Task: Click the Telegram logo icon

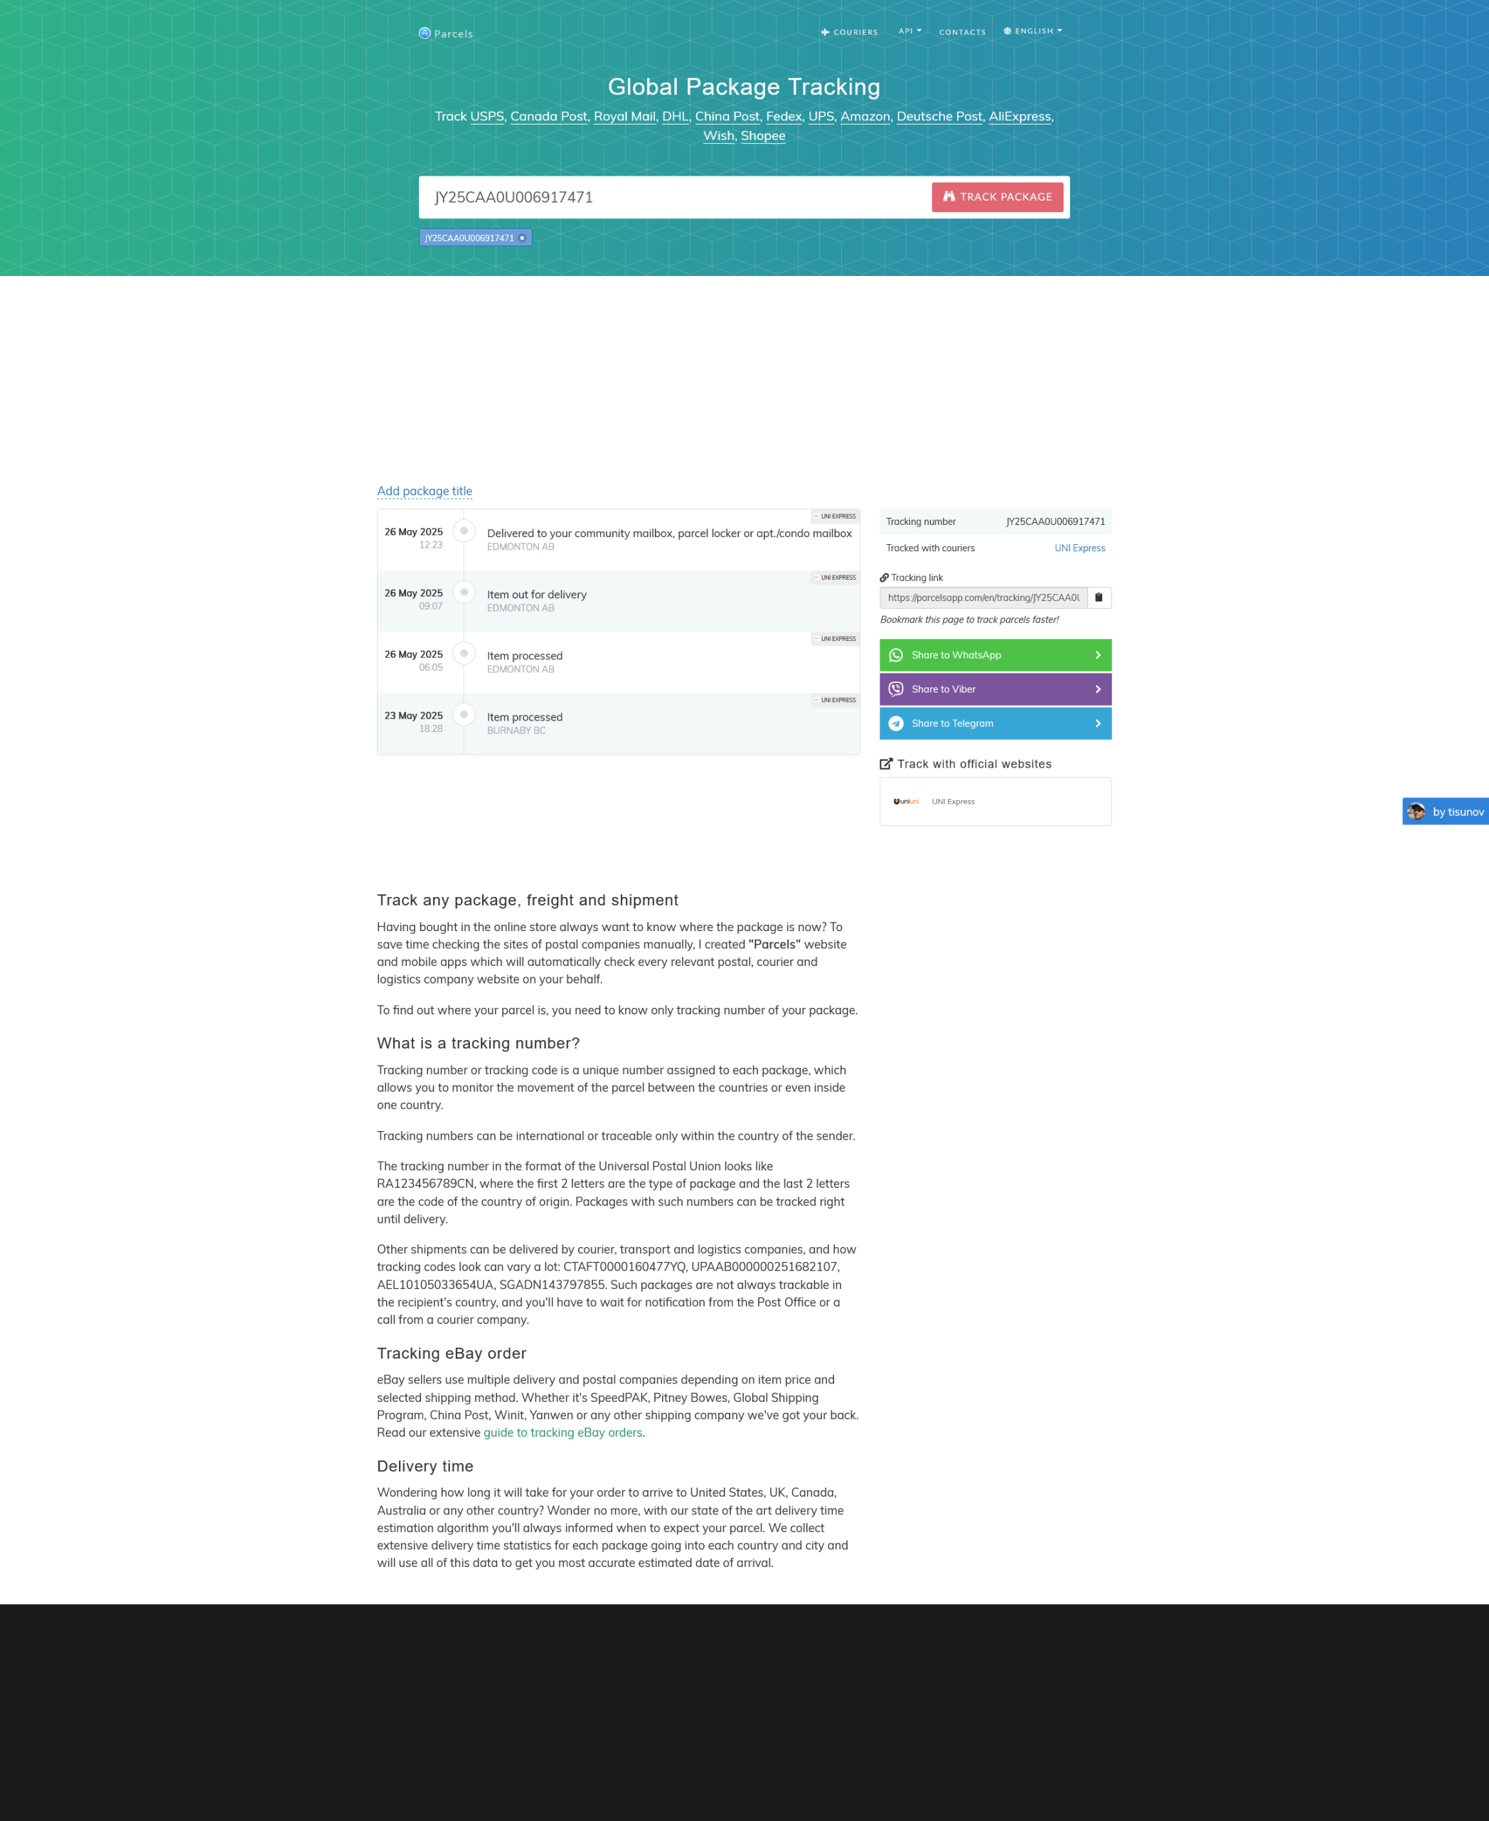Action: click(895, 723)
